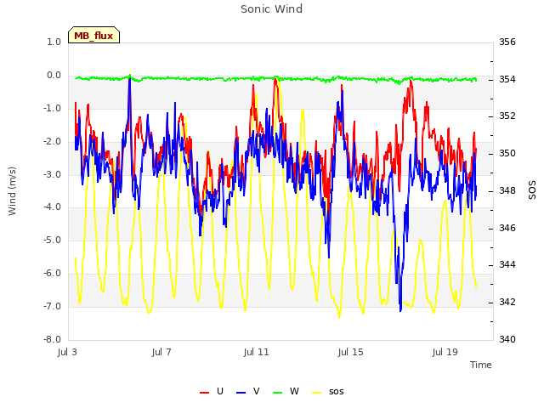Click the Time axis label
Image resolution: width=544 pixels, height=408 pixels.
click(481, 365)
